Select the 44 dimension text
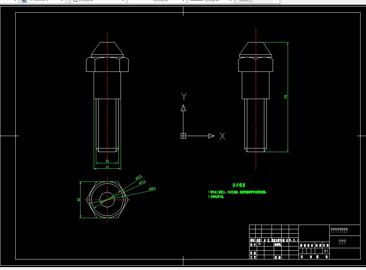The width and height of the screenshot is (366, 270). (x=107, y=167)
